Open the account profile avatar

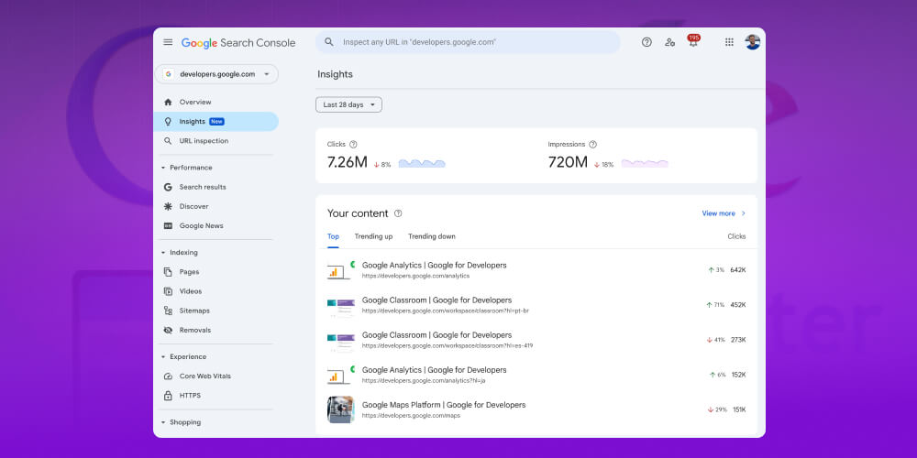coord(753,42)
